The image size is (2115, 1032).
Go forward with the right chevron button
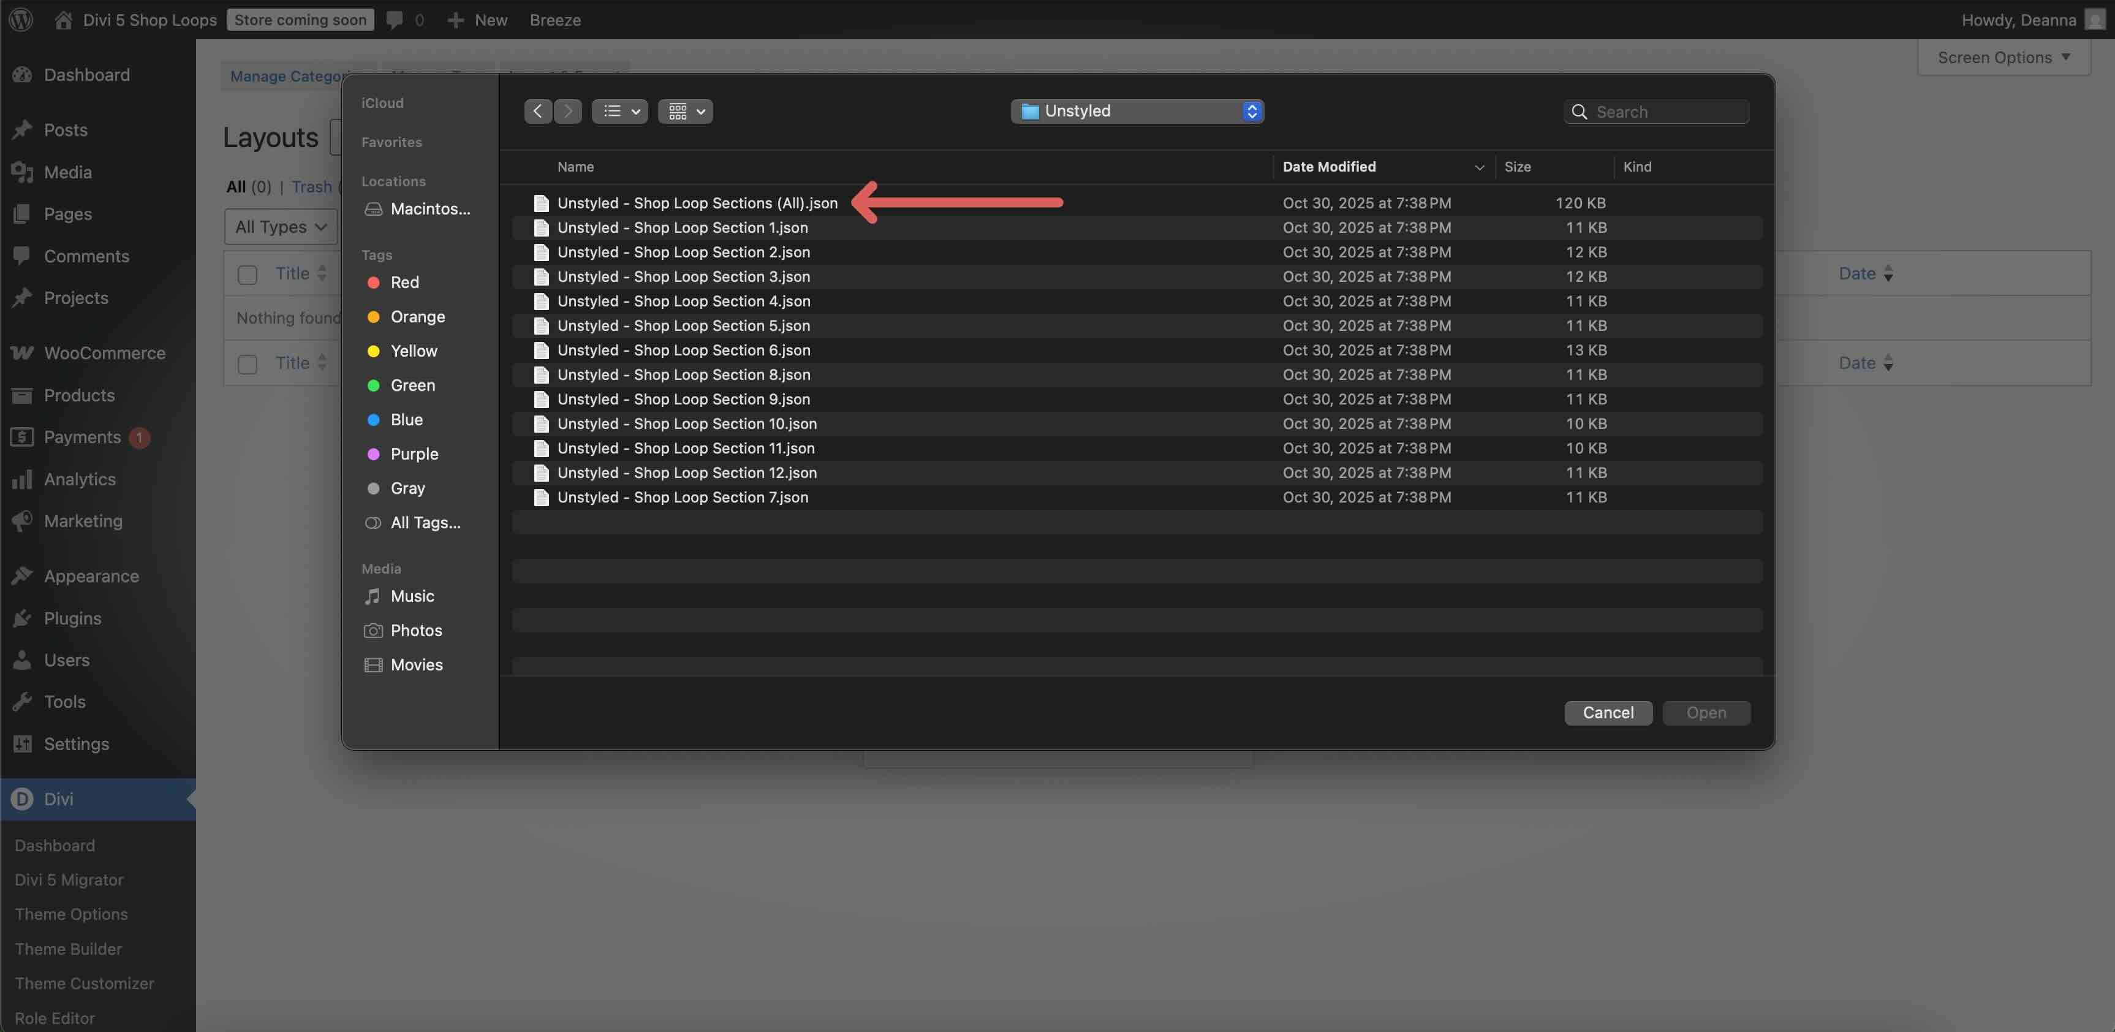click(567, 111)
